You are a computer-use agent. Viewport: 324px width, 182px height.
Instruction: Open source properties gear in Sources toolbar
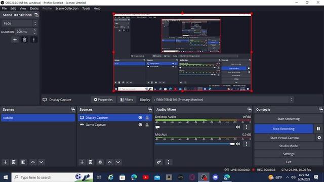tap(100, 162)
